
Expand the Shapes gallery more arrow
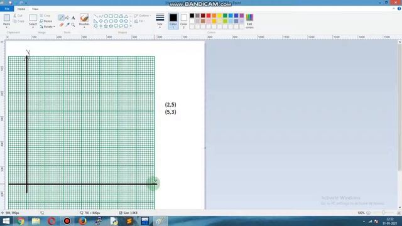(x=131, y=26)
